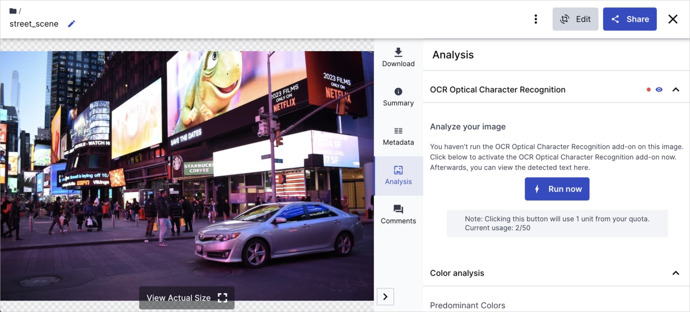
Task: Open the root folder breadcrumb icon
Action: pyautogui.click(x=13, y=11)
